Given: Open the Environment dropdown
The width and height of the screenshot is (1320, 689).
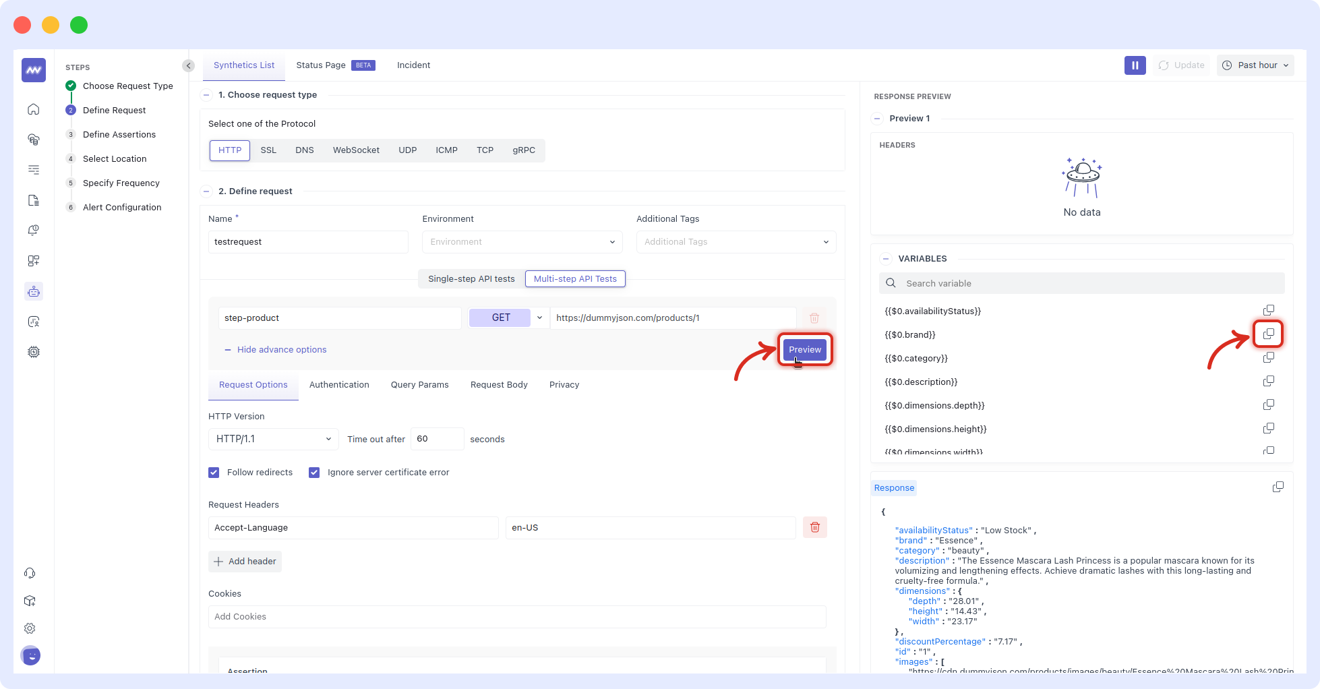Looking at the screenshot, I should click(x=521, y=241).
